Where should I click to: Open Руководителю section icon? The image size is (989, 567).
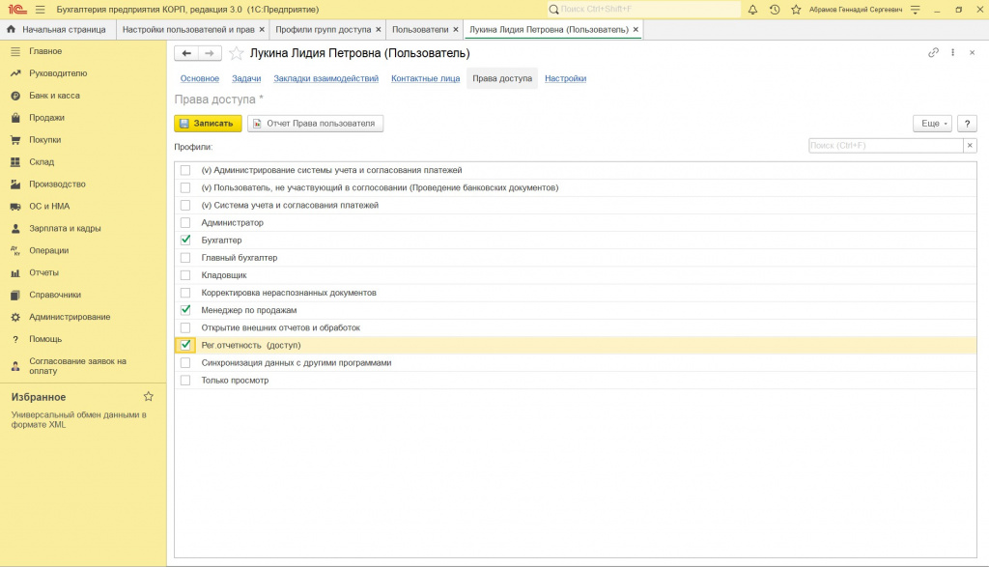(x=15, y=73)
